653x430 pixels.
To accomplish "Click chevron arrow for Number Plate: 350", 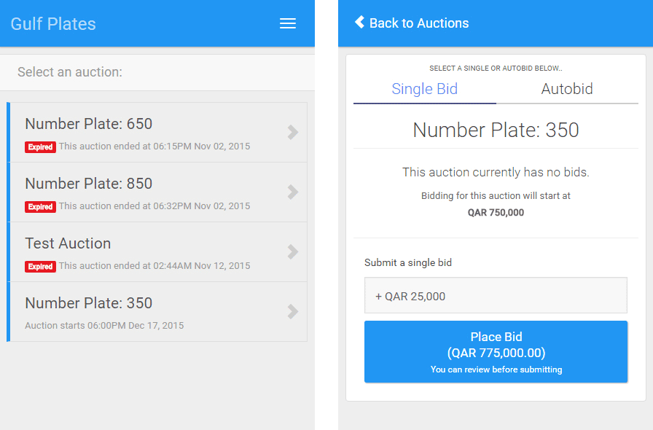I will (x=293, y=311).
